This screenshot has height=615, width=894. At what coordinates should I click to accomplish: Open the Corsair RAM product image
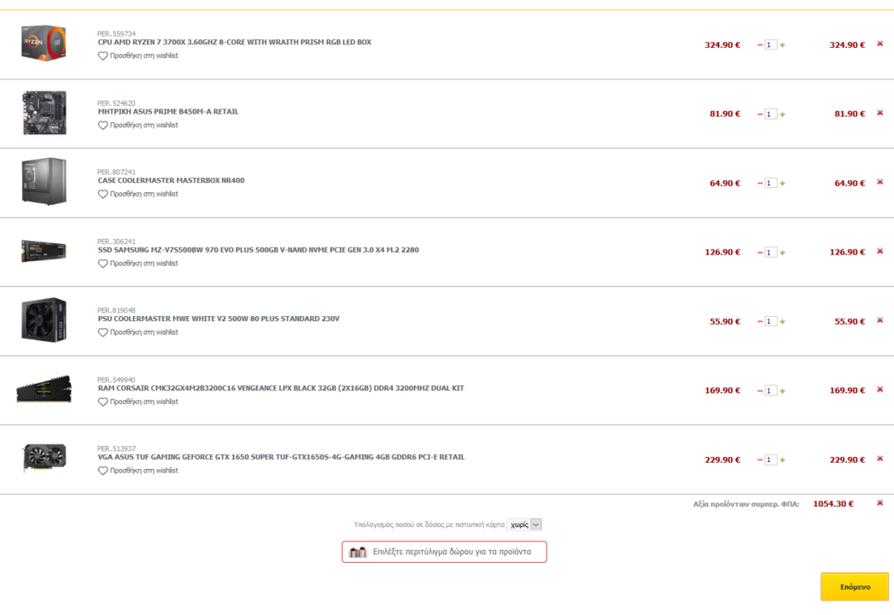[44, 389]
